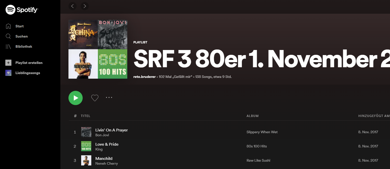Open the album link 80s 100 Hits
This screenshot has height=169, width=390.
pyautogui.click(x=257, y=146)
